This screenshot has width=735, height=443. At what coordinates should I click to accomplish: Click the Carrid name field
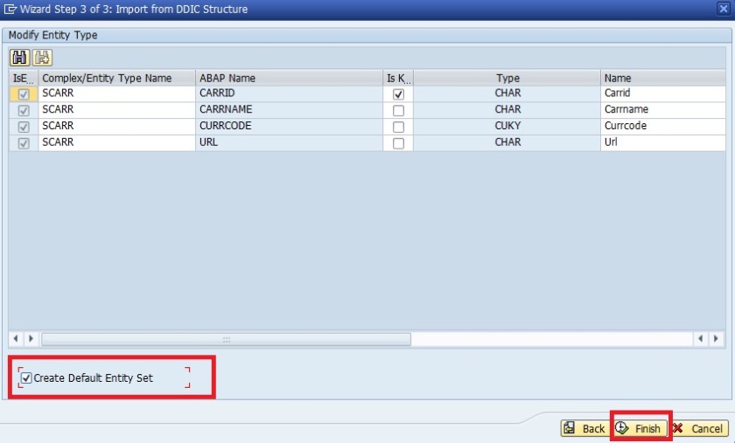point(663,93)
